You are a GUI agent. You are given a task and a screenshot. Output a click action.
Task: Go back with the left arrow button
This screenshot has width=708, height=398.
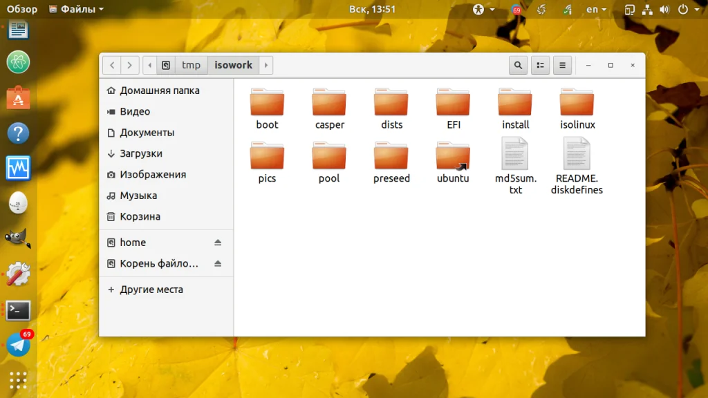point(112,65)
